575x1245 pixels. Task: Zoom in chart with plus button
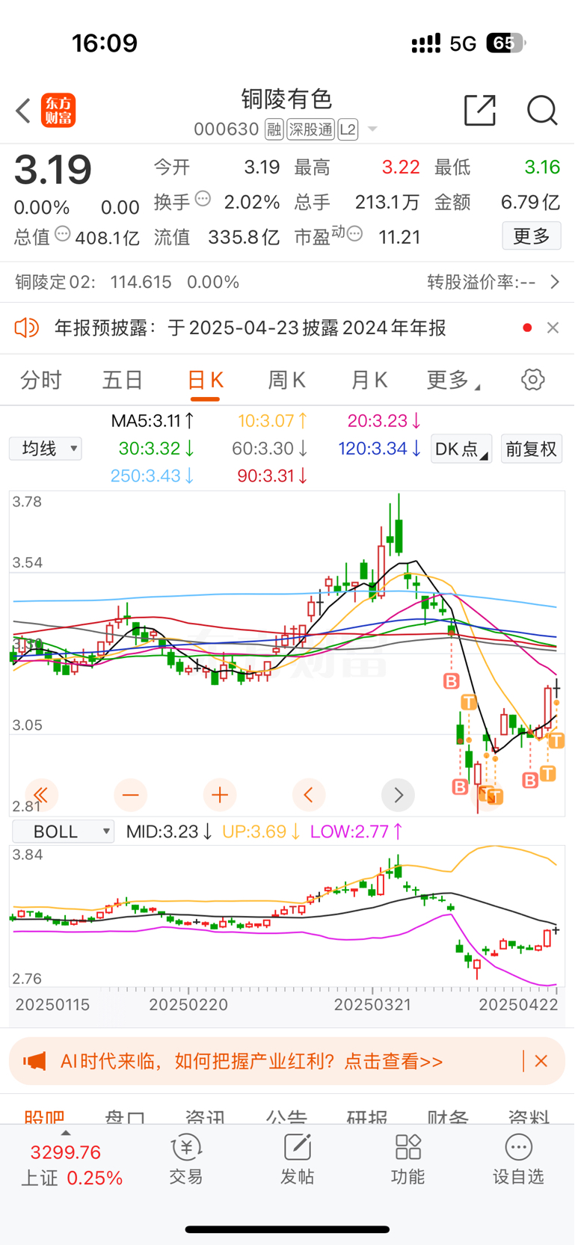pyautogui.click(x=219, y=795)
